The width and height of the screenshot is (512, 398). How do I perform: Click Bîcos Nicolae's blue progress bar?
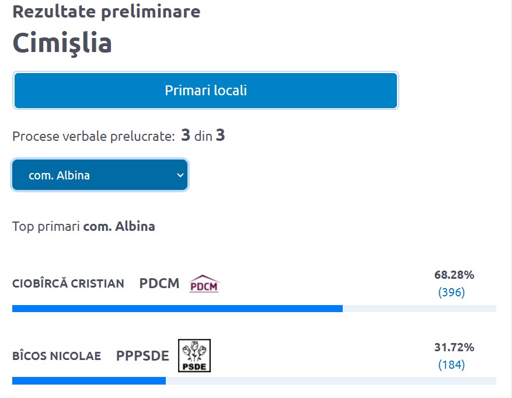89,380
